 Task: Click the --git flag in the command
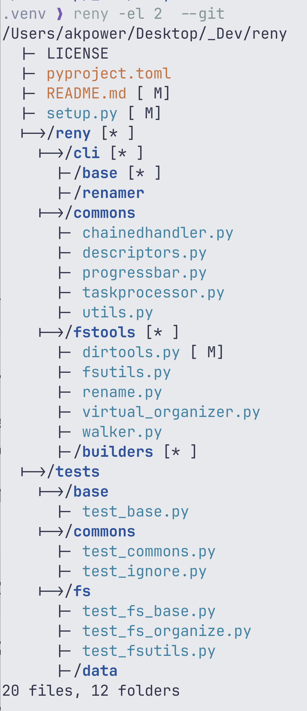203,14
